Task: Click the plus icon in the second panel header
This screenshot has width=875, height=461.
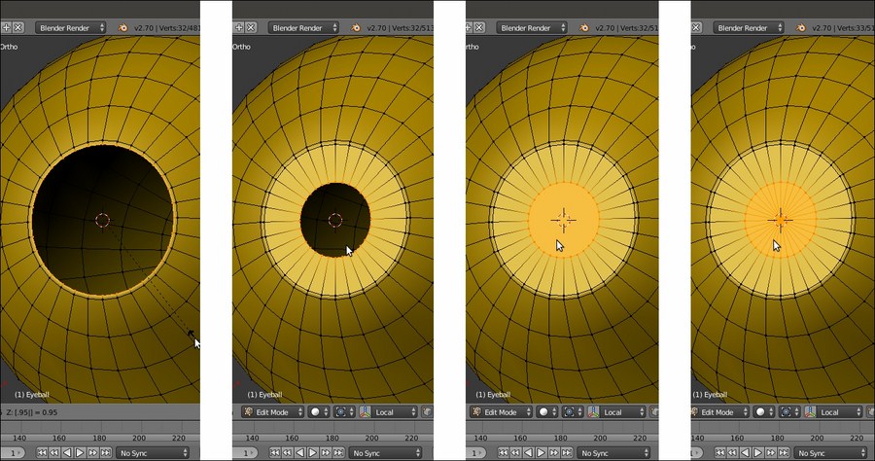Action: click(236, 27)
